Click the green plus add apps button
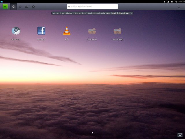 click(x=5, y=6)
